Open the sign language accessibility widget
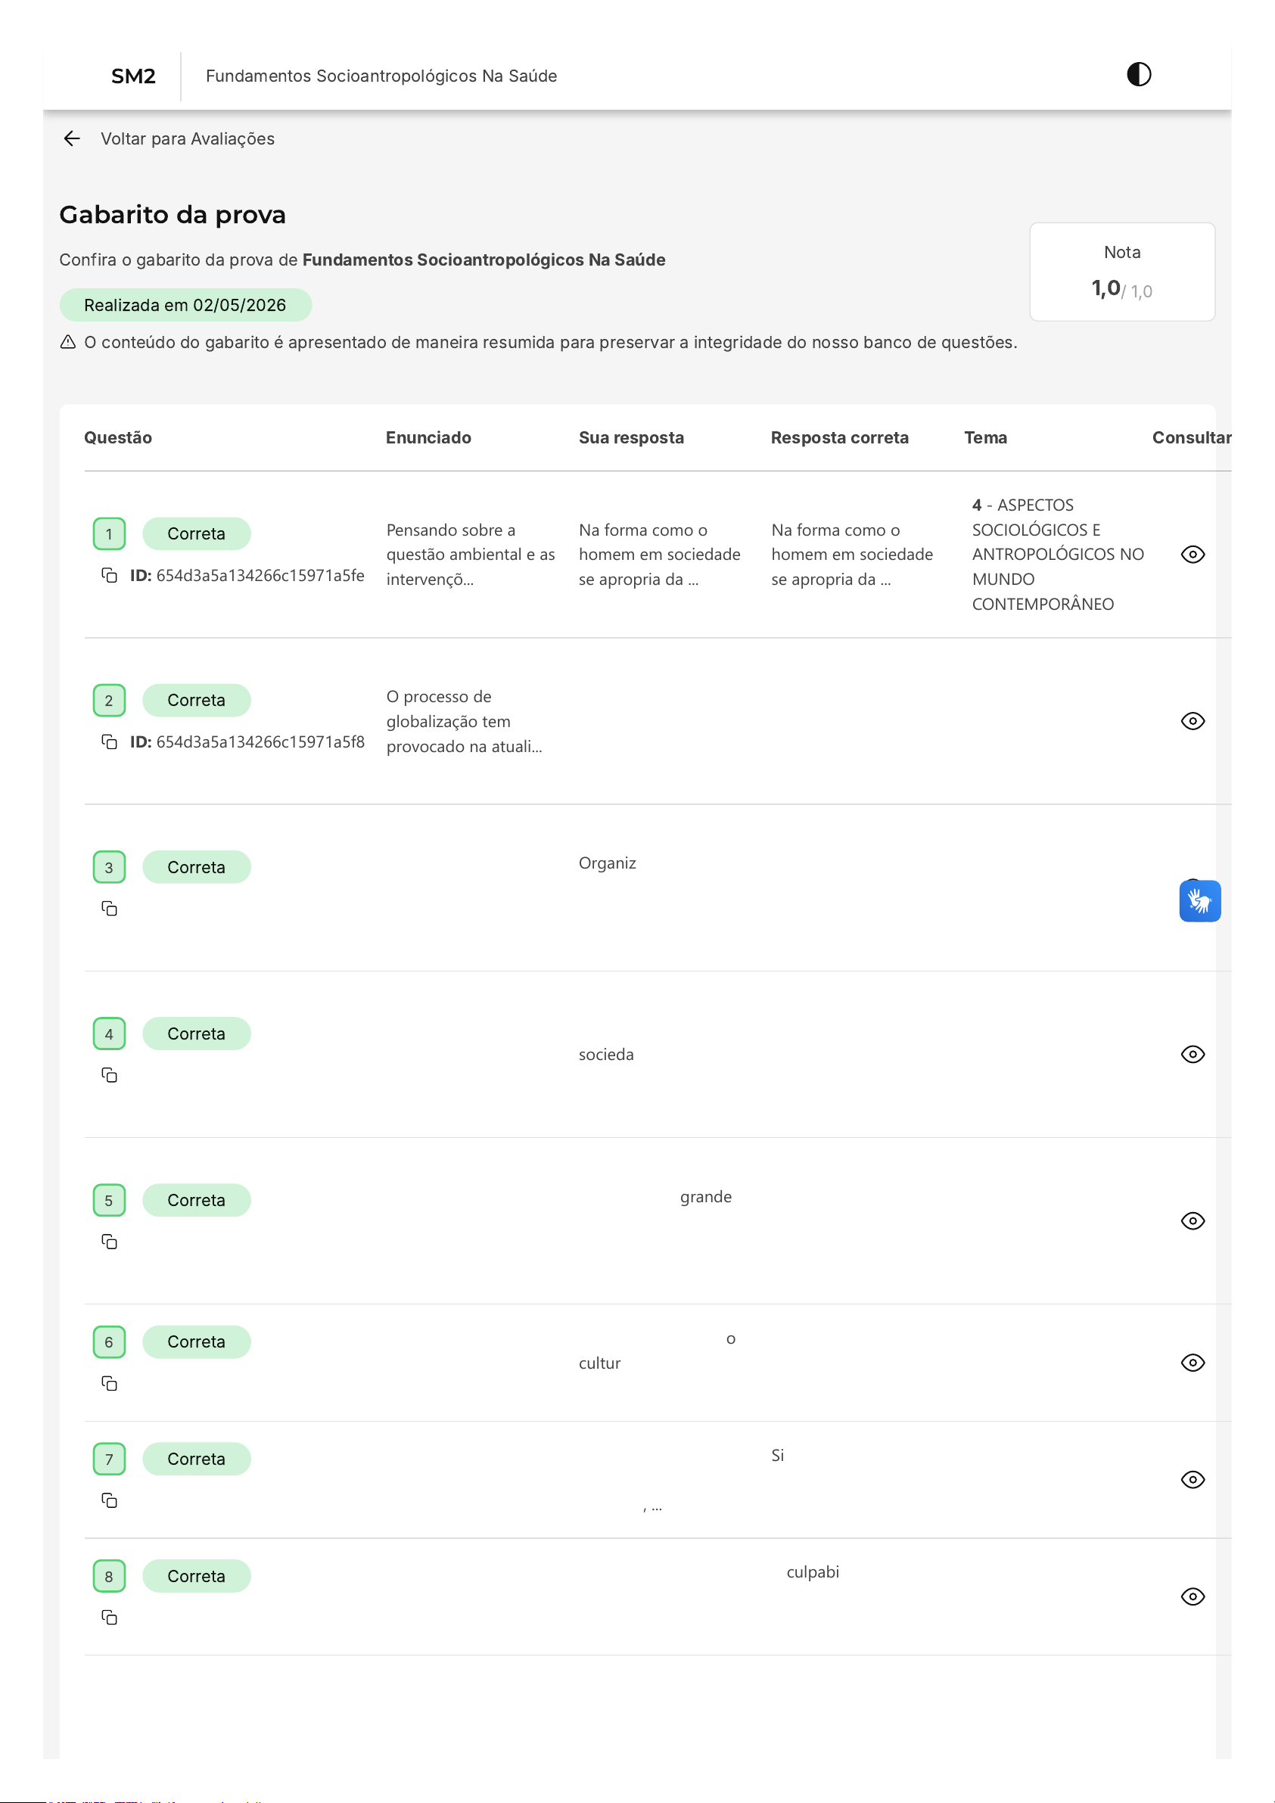The image size is (1275, 1803). coord(1199,900)
